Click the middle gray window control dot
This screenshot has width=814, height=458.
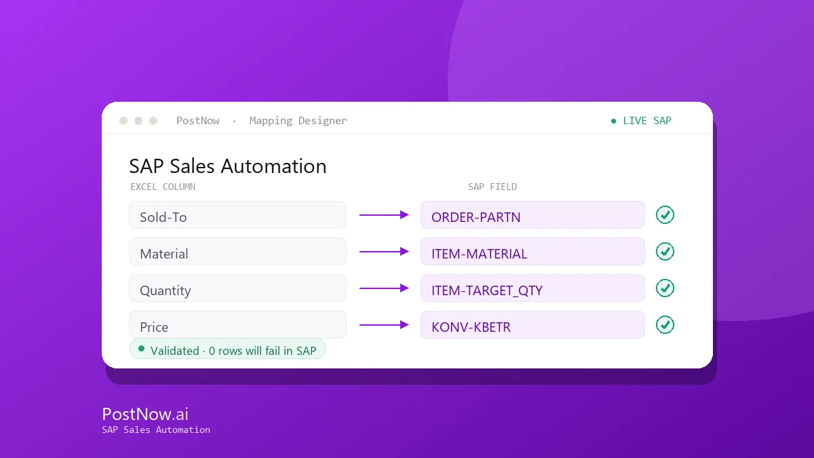[x=138, y=121]
